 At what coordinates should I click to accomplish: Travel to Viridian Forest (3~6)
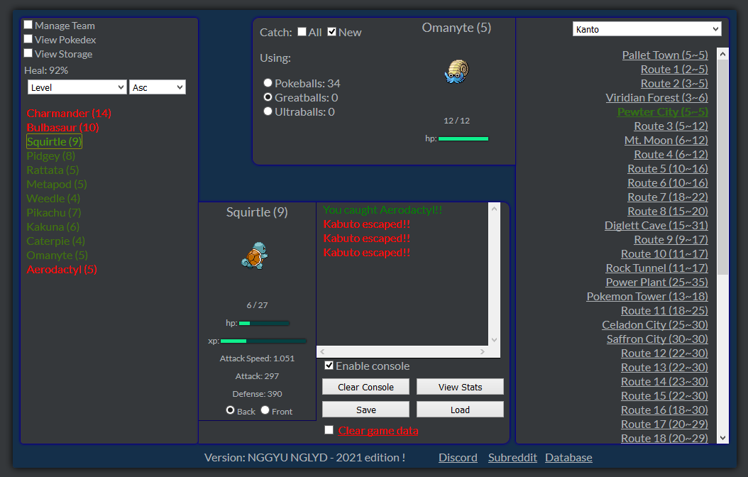pos(657,98)
